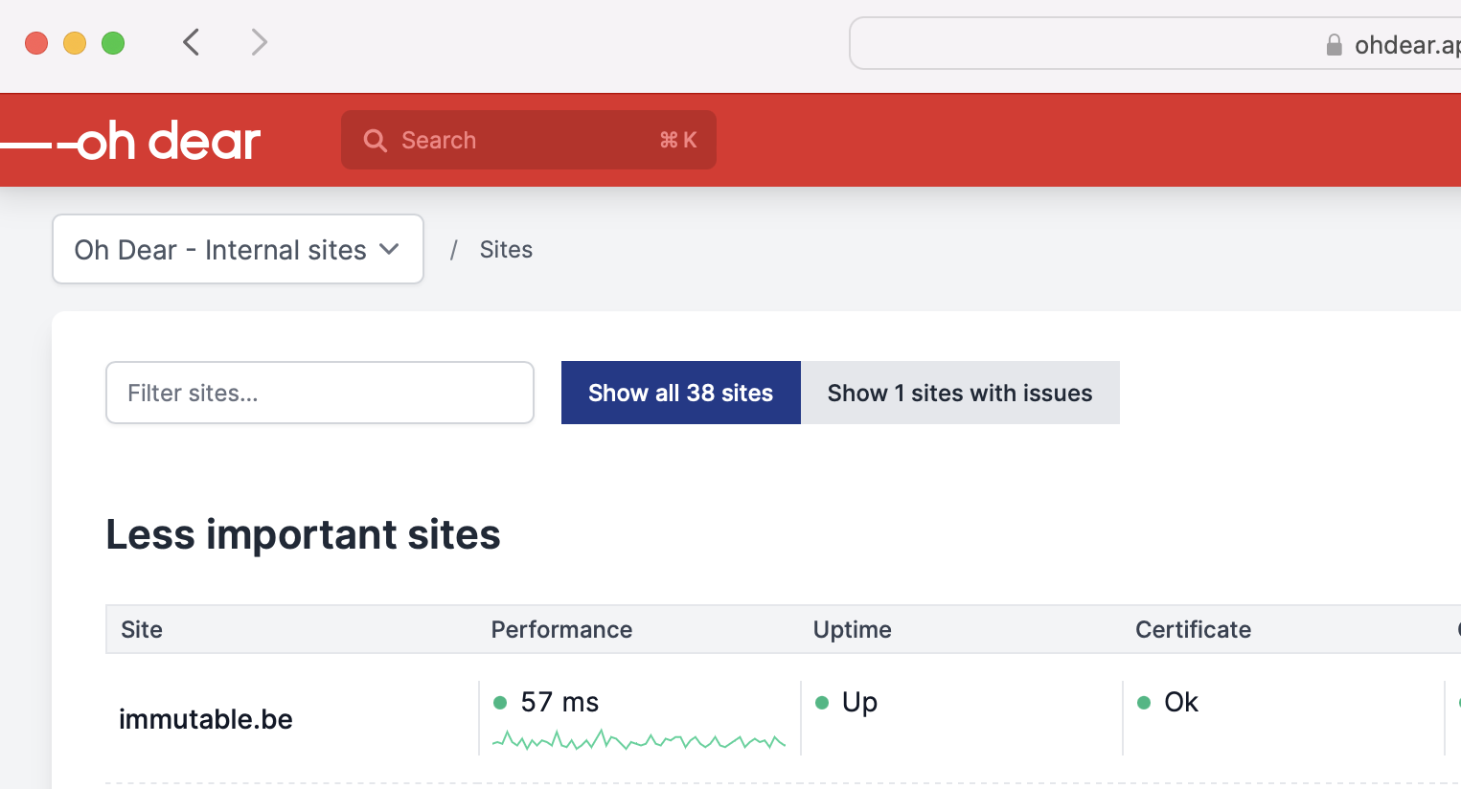
Task: Open the immutable.be site
Action: (206, 719)
